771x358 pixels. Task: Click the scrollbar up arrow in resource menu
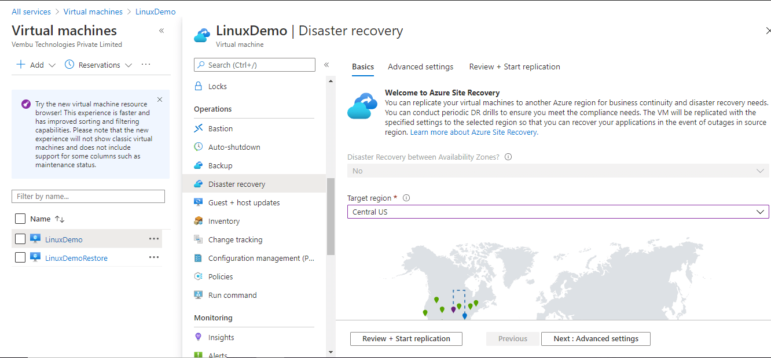pos(331,80)
